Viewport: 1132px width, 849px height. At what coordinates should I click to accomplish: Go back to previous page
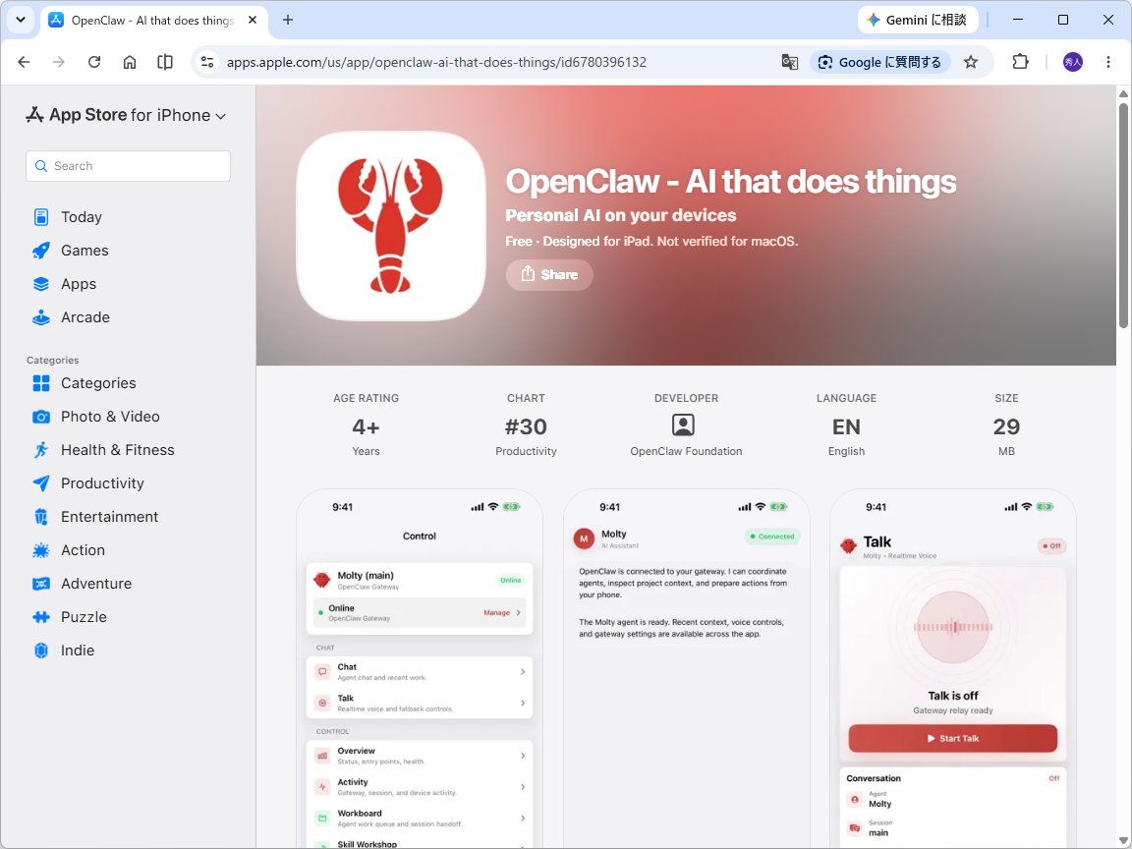(24, 62)
